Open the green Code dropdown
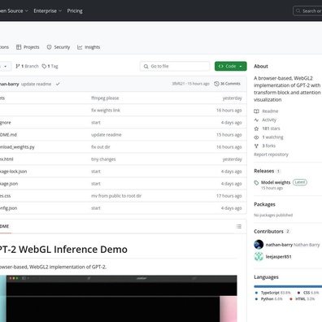The width and height of the screenshot is (322, 322). 231,66
